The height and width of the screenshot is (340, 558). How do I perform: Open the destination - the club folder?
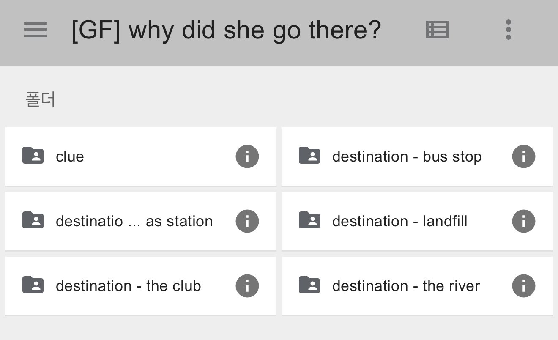pyautogui.click(x=128, y=286)
